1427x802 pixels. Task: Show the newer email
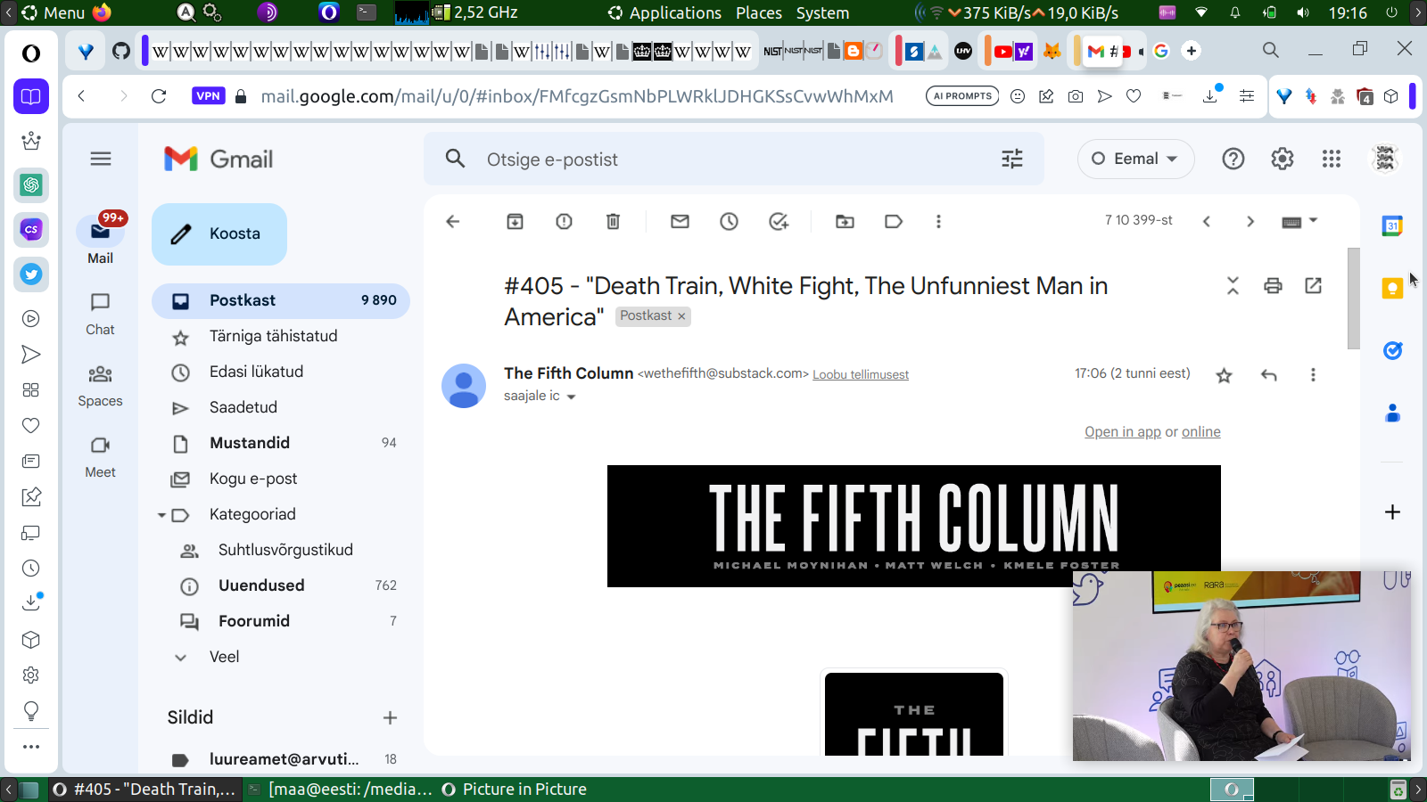point(1207,222)
